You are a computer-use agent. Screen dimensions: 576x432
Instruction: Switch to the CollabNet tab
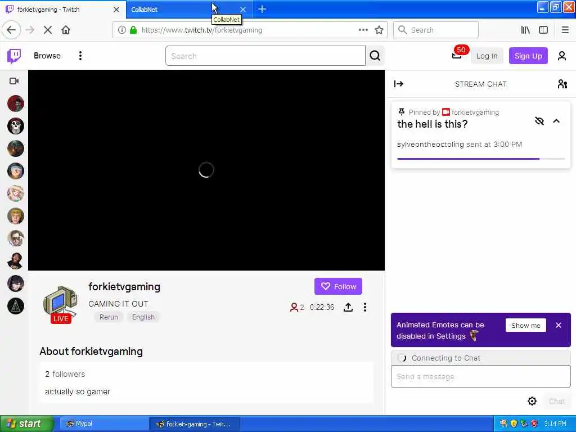(x=184, y=9)
